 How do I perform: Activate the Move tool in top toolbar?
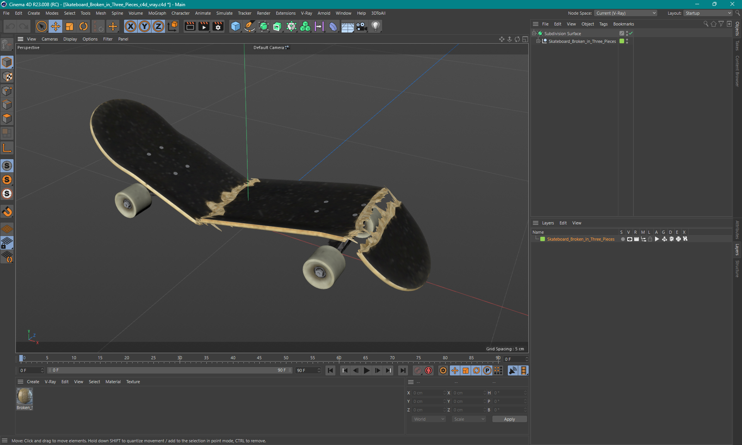pos(56,26)
